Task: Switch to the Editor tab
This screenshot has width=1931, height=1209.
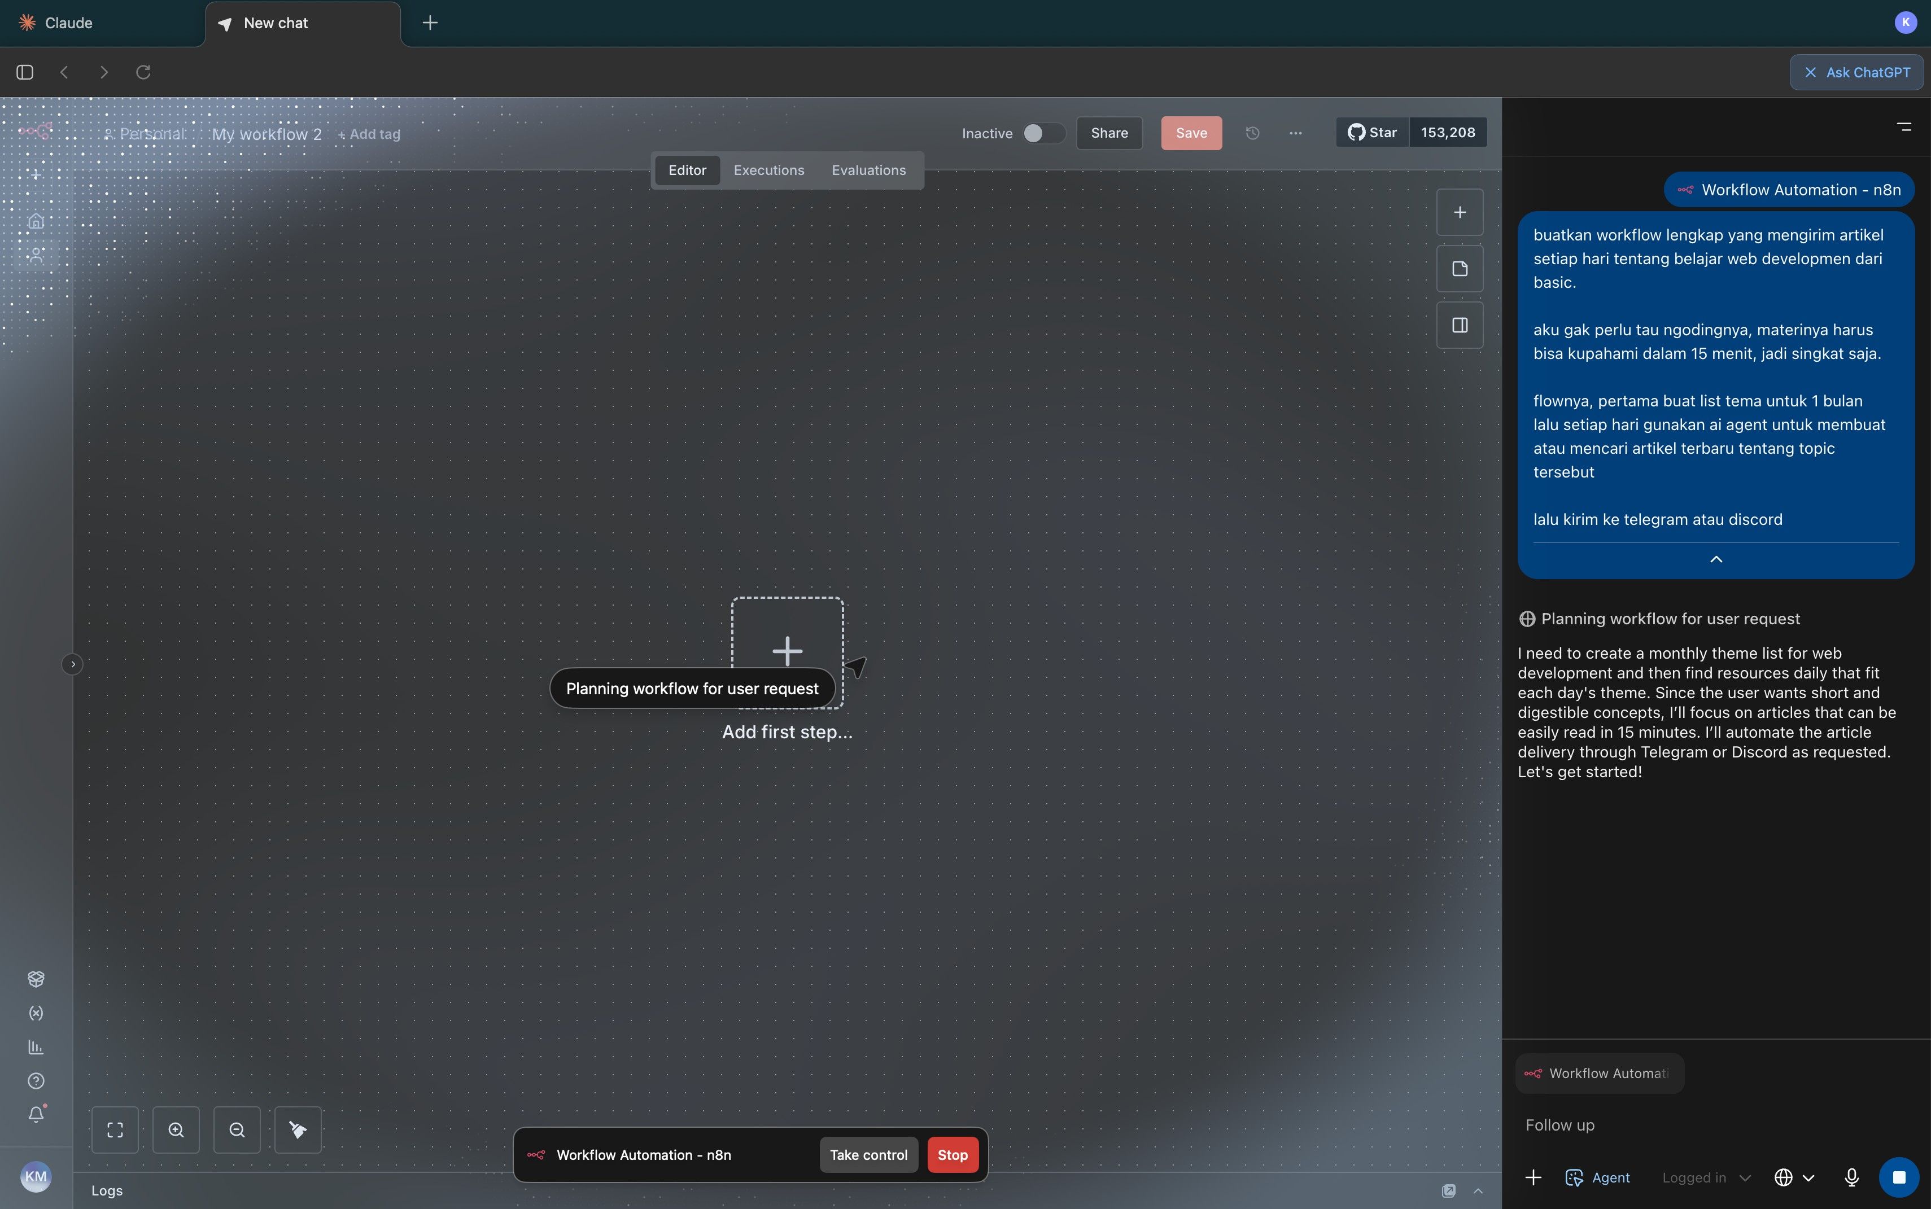Action: 687,170
